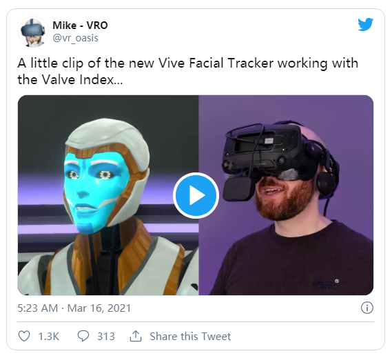The width and height of the screenshot is (392, 358).
Task: Open replies via speech bubble icon
Action: [83, 336]
